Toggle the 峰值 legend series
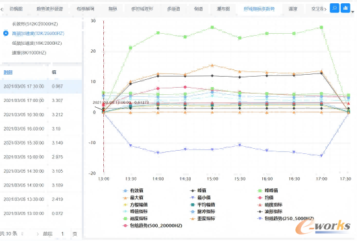 tap(198, 191)
